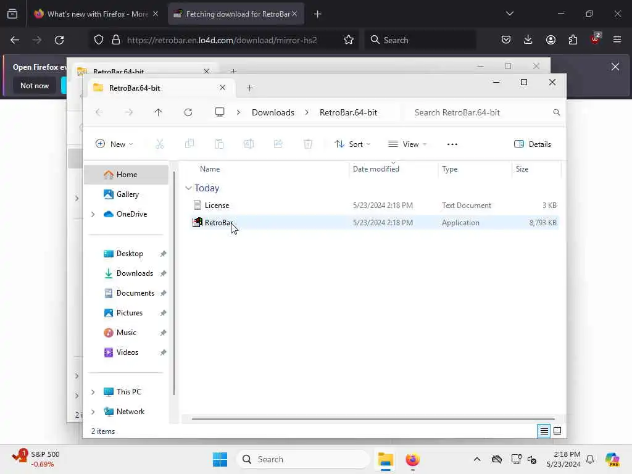Collapse the Today group
Screen dimensions: 632x474
coord(188,188)
